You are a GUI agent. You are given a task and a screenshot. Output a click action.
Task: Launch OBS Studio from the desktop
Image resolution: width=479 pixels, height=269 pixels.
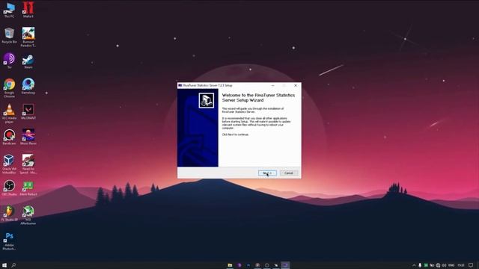click(9, 188)
